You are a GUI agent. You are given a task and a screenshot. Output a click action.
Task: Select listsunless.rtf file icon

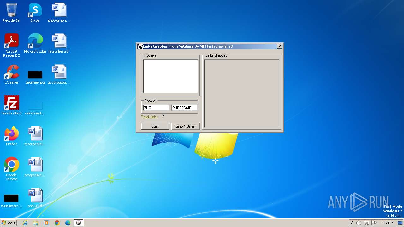[59, 44]
